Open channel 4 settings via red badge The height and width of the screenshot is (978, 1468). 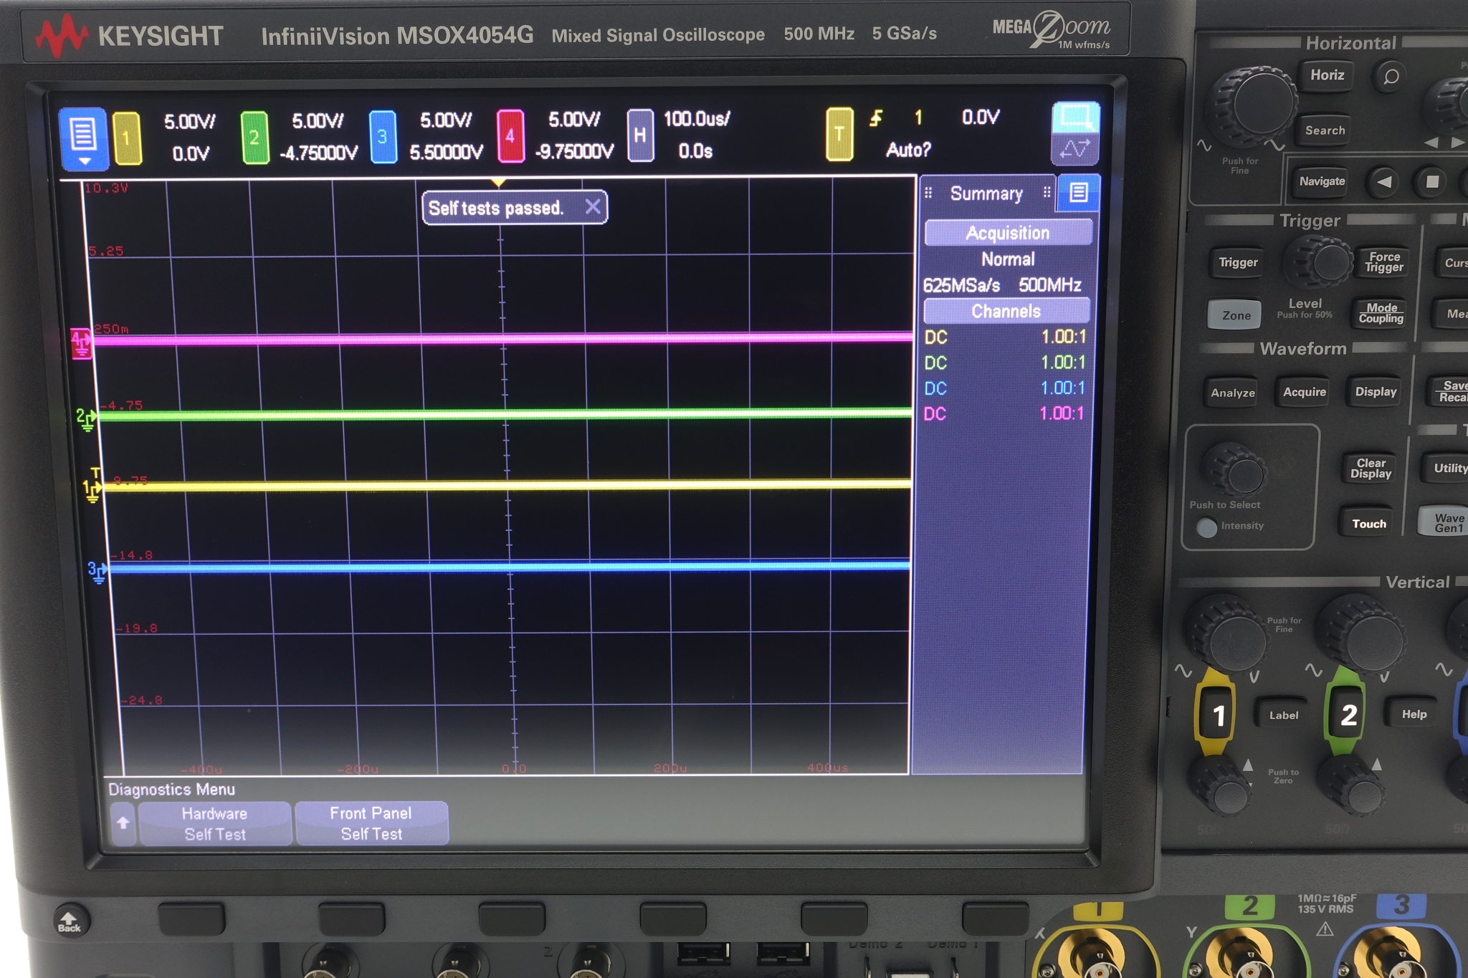pyautogui.click(x=510, y=136)
